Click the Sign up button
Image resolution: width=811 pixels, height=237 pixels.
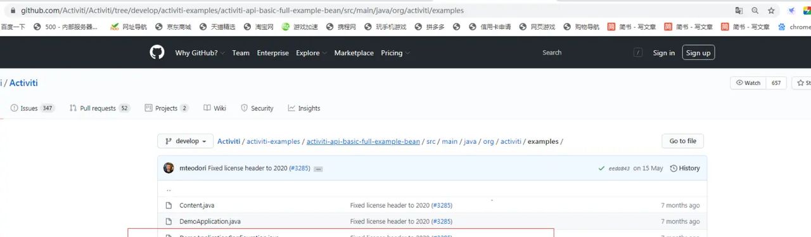click(698, 53)
